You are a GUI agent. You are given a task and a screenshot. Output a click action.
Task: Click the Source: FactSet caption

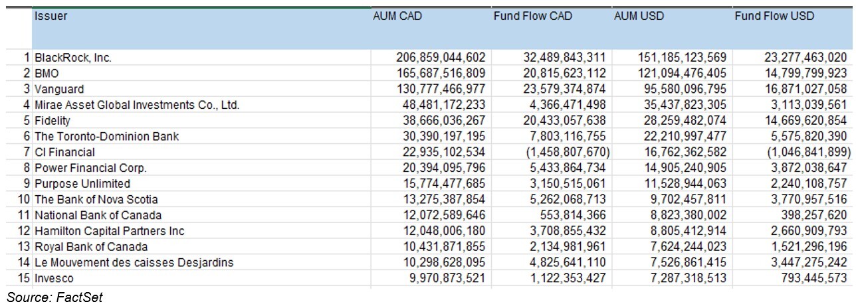click(55, 298)
